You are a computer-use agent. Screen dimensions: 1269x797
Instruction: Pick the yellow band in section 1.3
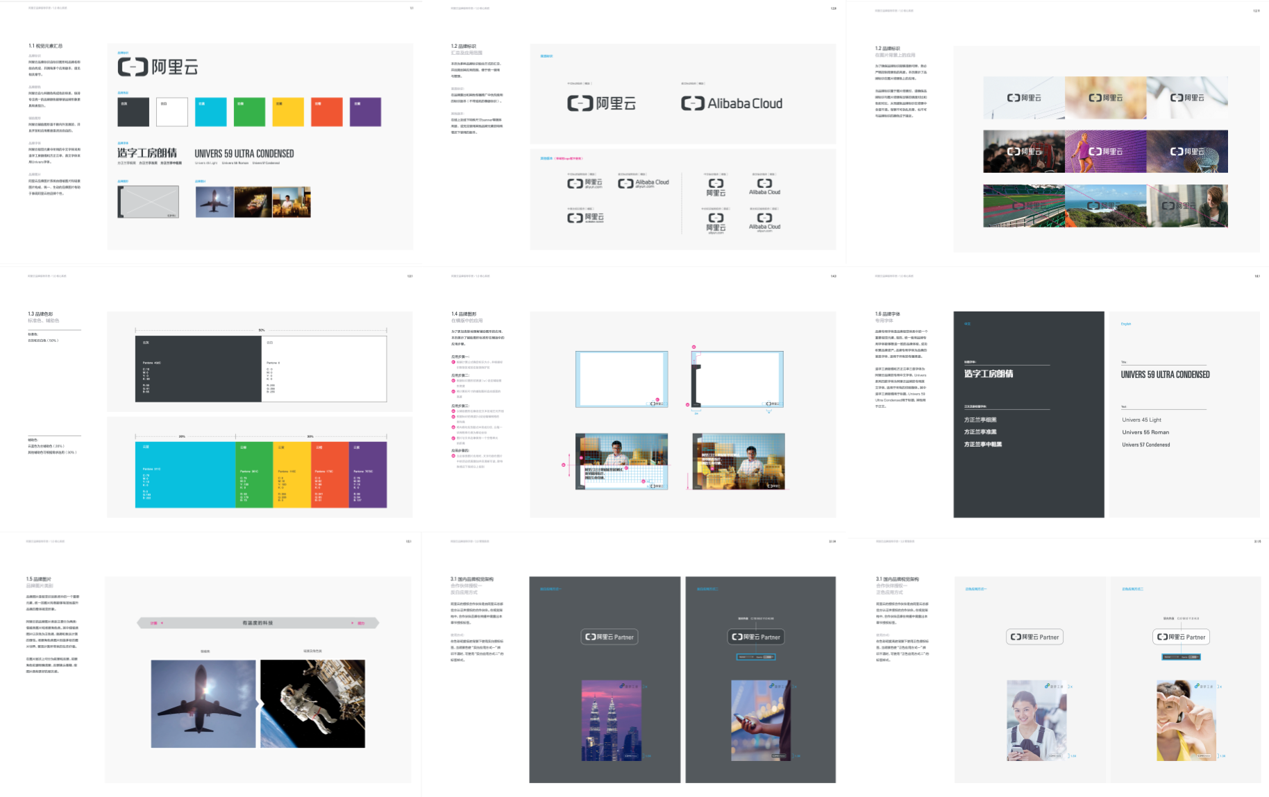pyautogui.click(x=292, y=474)
